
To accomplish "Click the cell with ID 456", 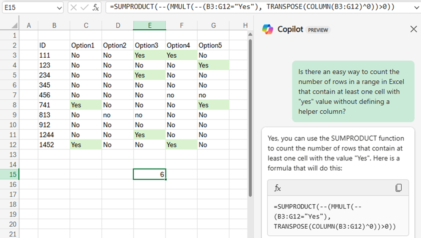I will [54, 95].
